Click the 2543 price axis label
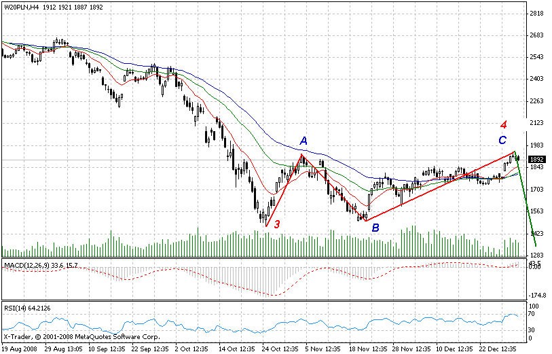Image resolution: width=552 pixels, height=354 pixels. [x=537, y=57]
